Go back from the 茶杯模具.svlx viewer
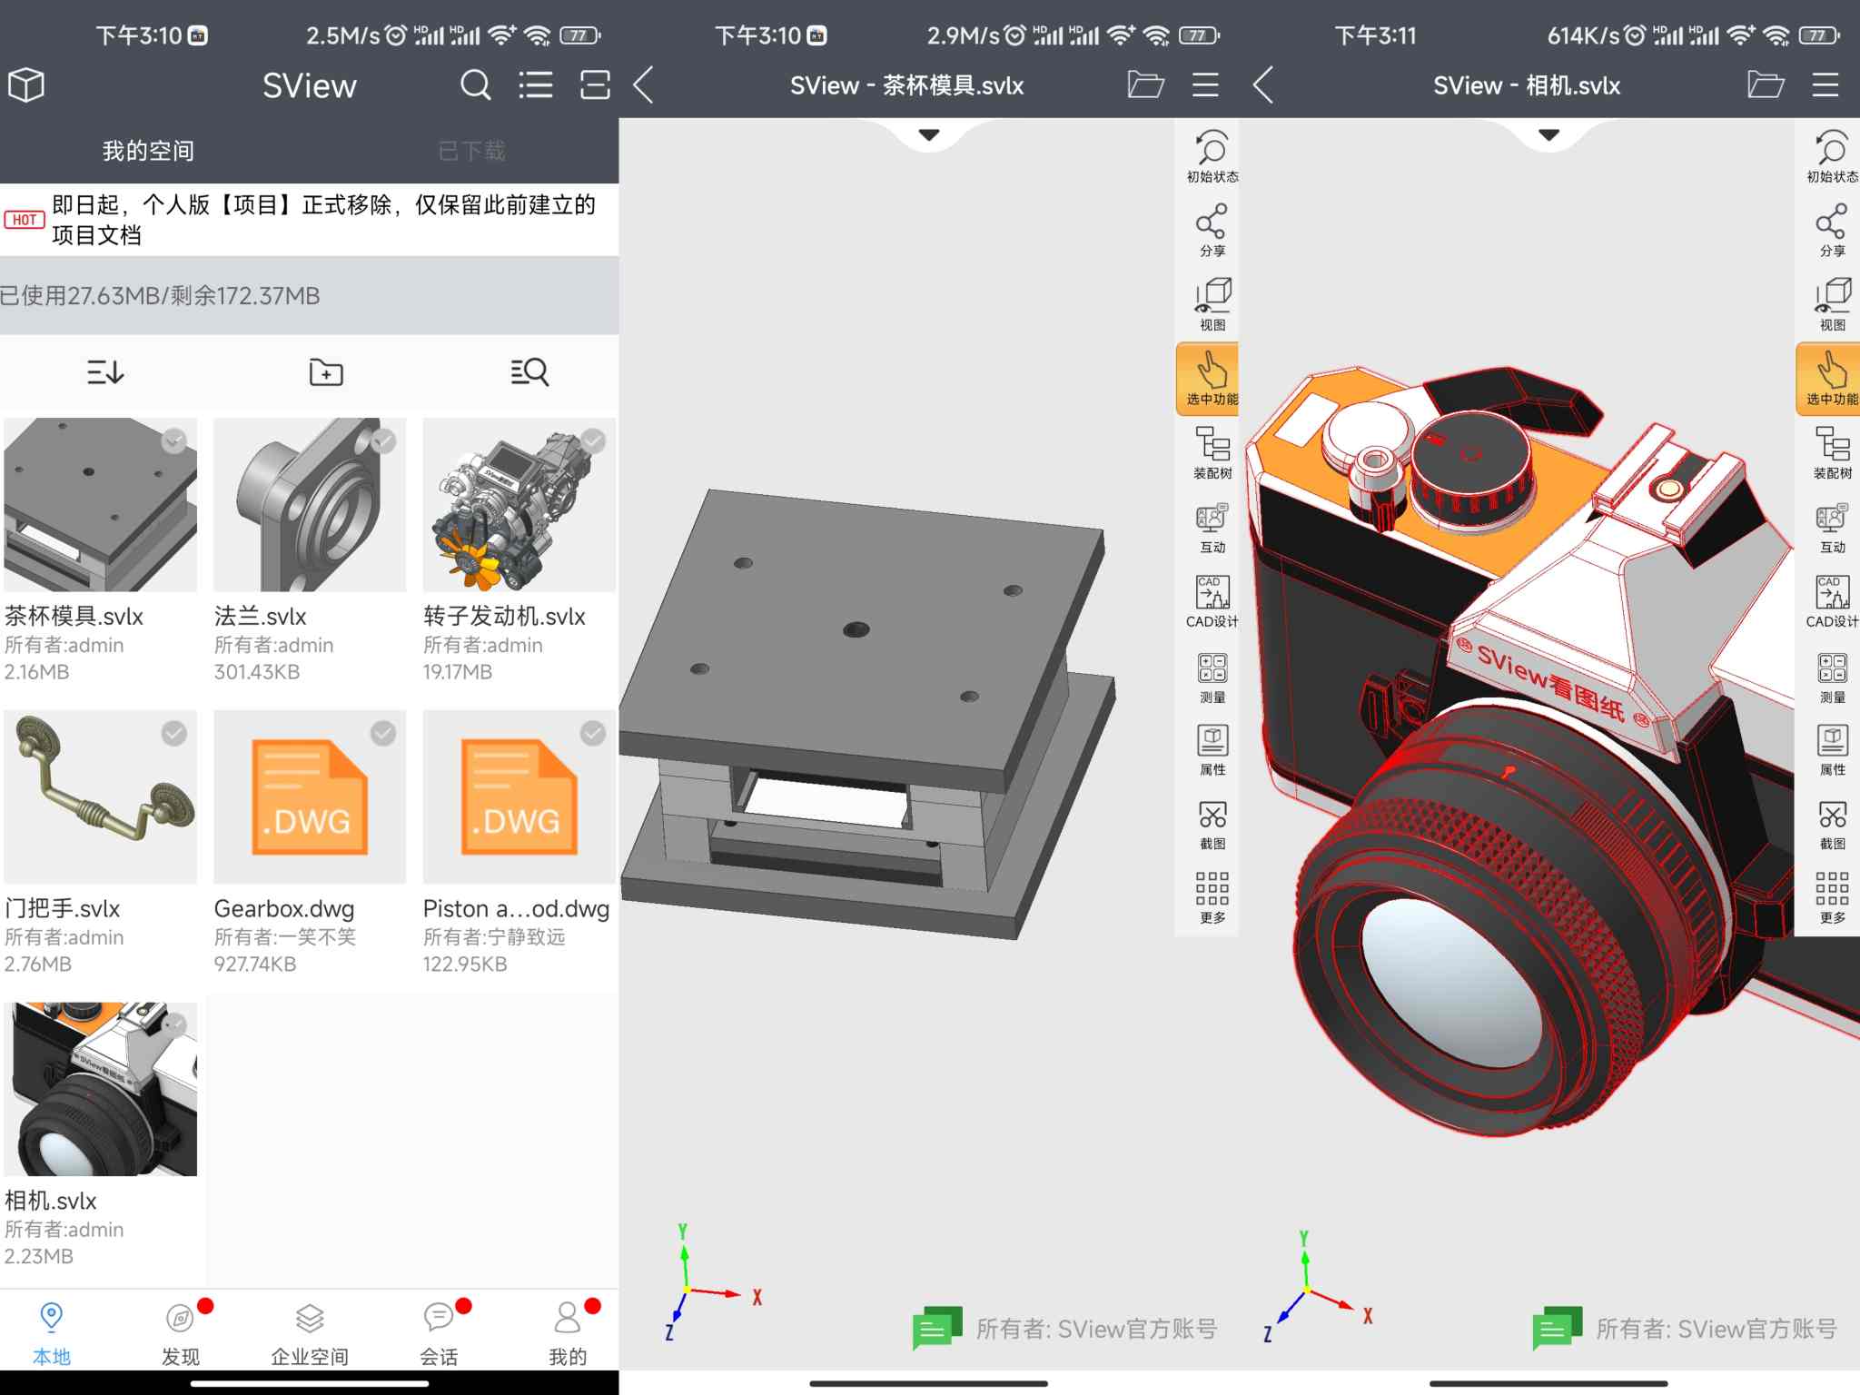This screenshot has width=1860, height=1395. pyautogui.click(x=643, y=85)
